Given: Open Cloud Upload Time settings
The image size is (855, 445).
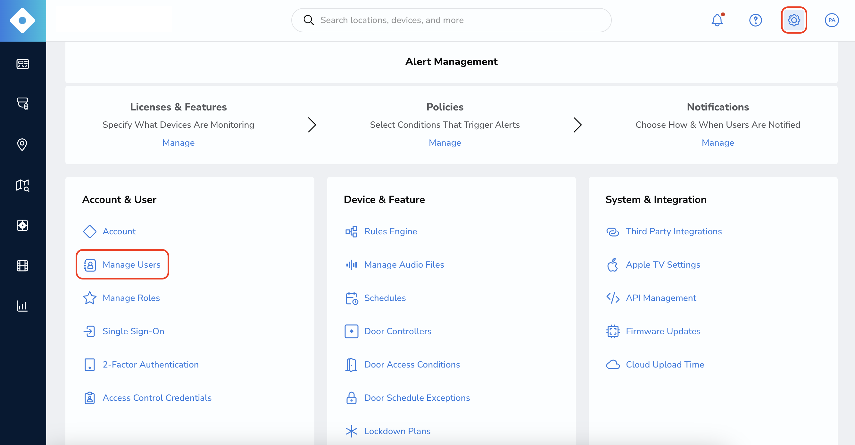Looking at the screenshot, I should click(x=665, y=364).
